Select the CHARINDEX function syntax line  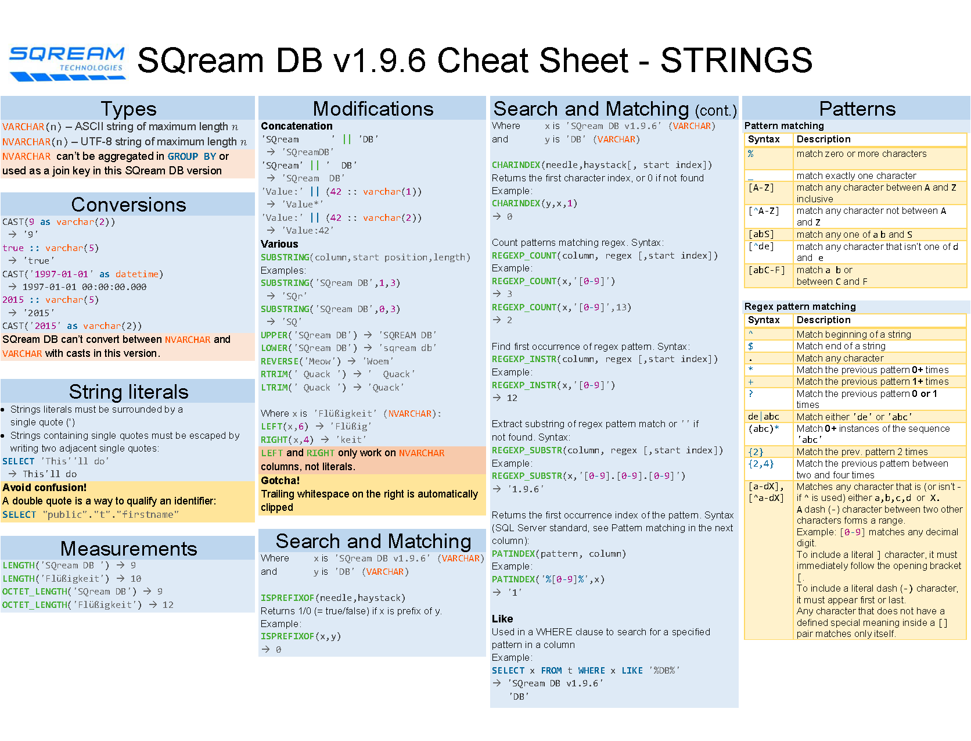[602, 165]
